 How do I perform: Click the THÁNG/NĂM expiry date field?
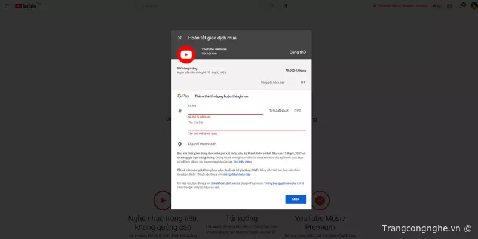278,111
